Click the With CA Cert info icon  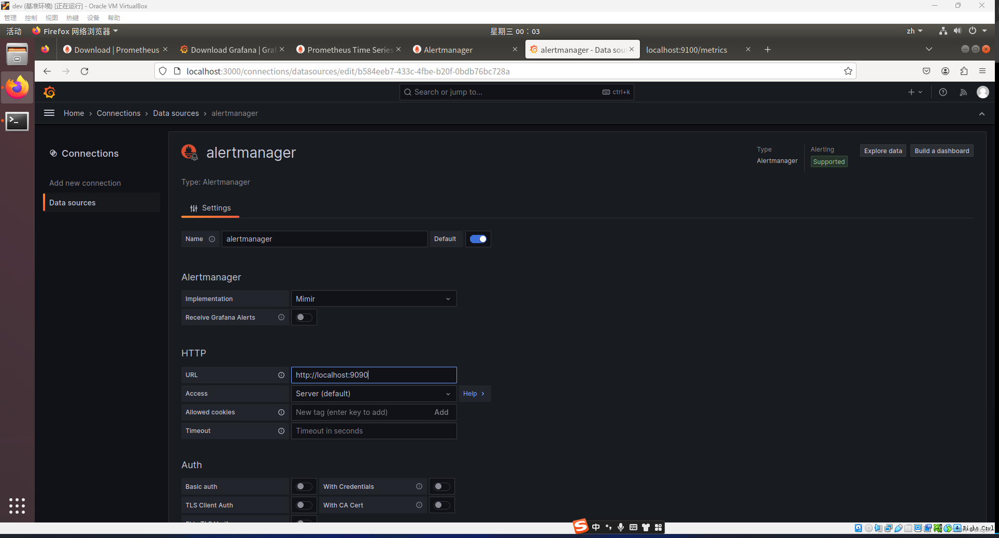click(x=419, y=505)
